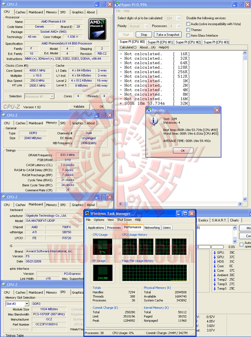Minimize the Hyper PI window
251x337 pixels.
point(235,5)
